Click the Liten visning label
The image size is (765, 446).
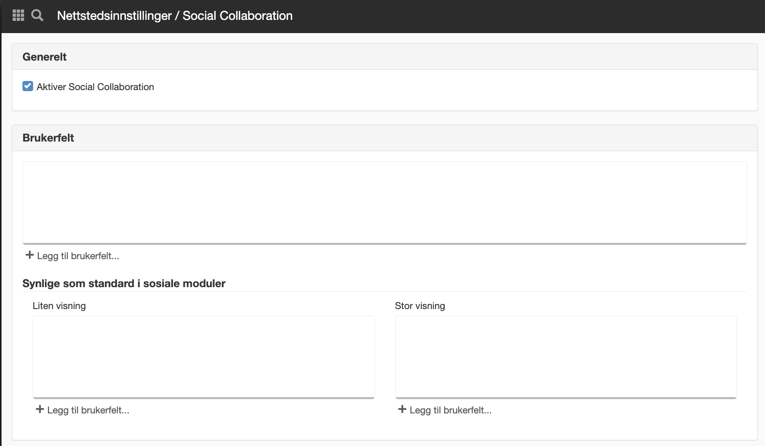click(59, 306)
